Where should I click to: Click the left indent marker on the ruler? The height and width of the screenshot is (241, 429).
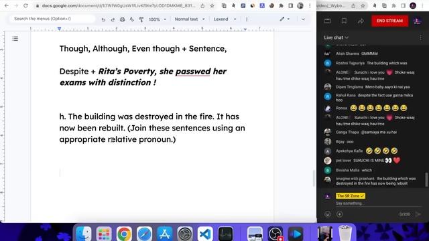pos(60,29)
